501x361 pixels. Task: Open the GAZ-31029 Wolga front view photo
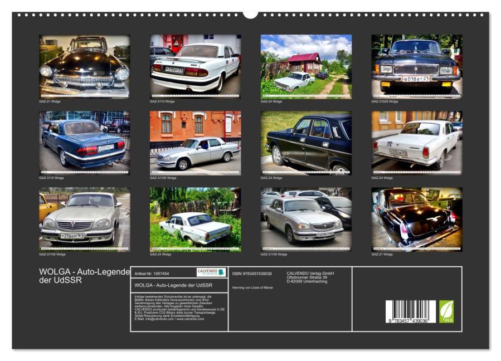pos(417,66)
